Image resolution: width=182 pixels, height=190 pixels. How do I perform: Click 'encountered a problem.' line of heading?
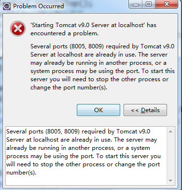[64, 33]
